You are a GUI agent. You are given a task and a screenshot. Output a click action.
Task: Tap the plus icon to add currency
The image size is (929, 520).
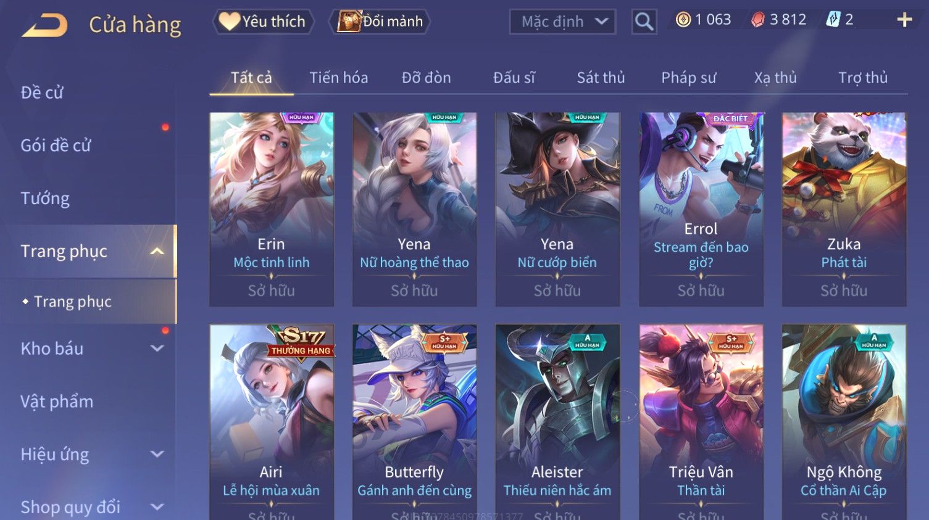[x=904, y=20]
